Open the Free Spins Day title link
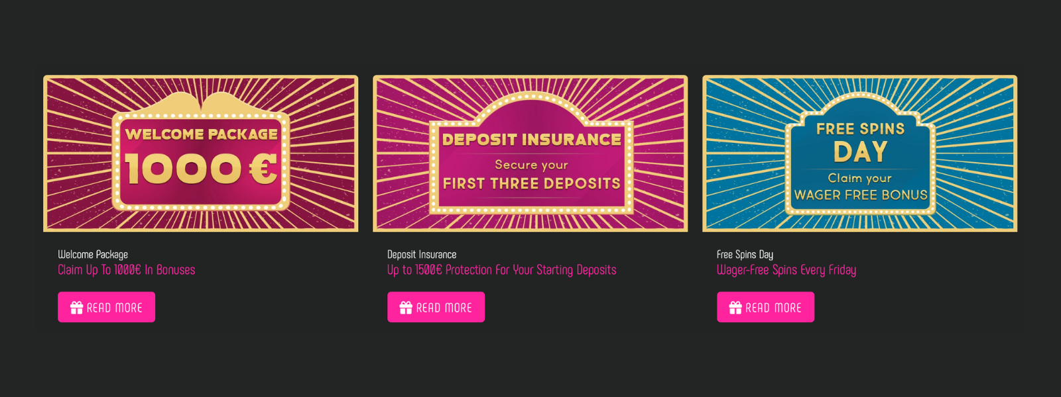The image size is (1061, 397). pyautogui.click(x=745, y=254)
